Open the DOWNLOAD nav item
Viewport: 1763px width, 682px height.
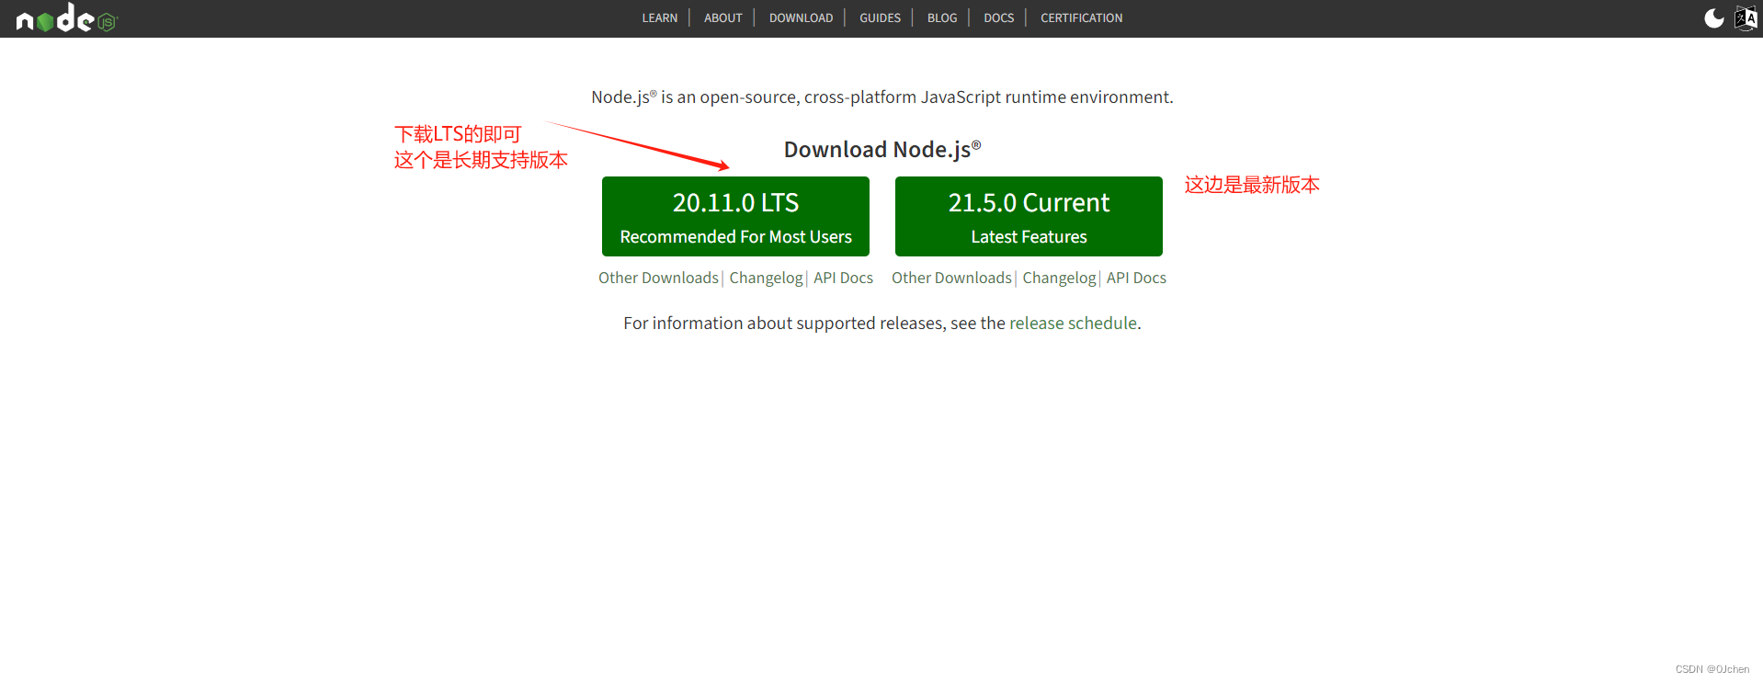click(801, 18)
